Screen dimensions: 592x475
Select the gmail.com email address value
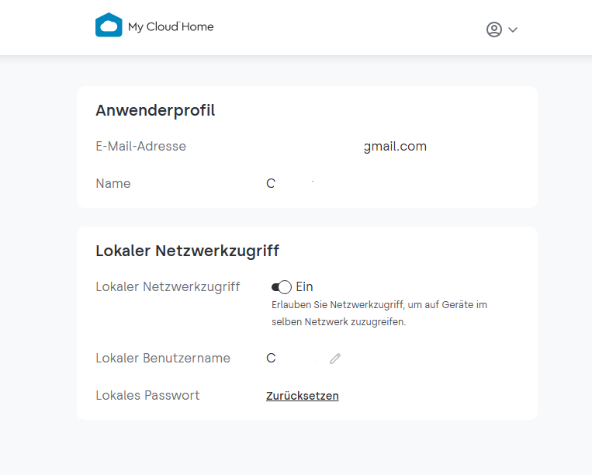click(x=395, y=146)
